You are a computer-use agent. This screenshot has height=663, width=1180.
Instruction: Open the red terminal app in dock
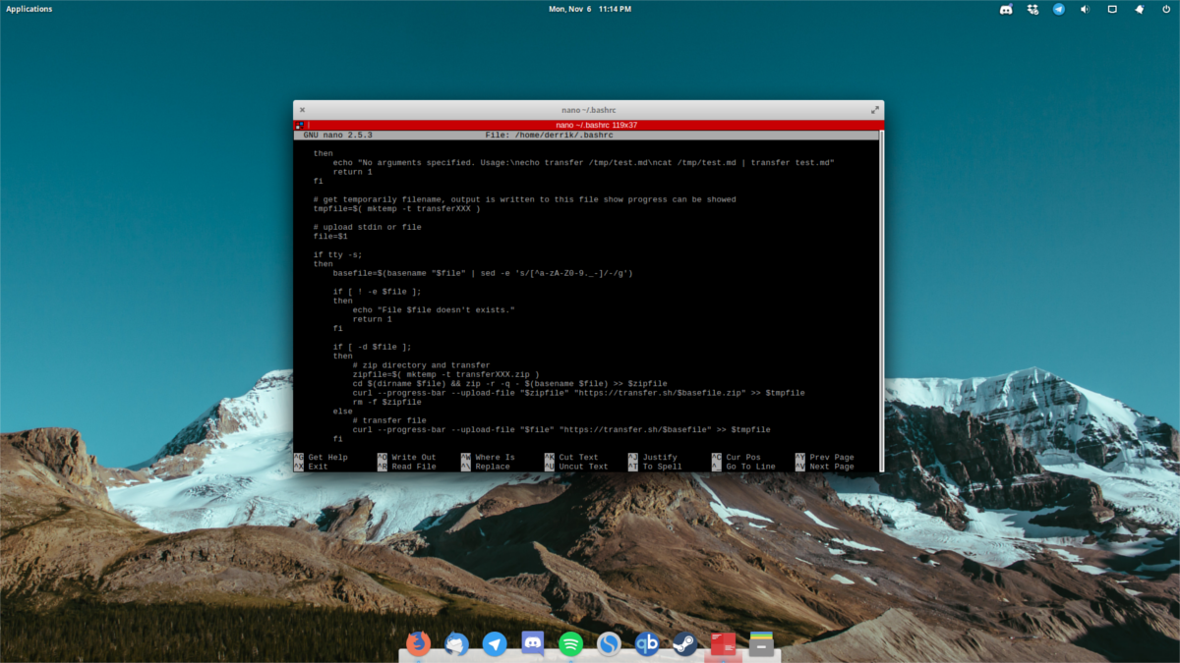point(724,644)
